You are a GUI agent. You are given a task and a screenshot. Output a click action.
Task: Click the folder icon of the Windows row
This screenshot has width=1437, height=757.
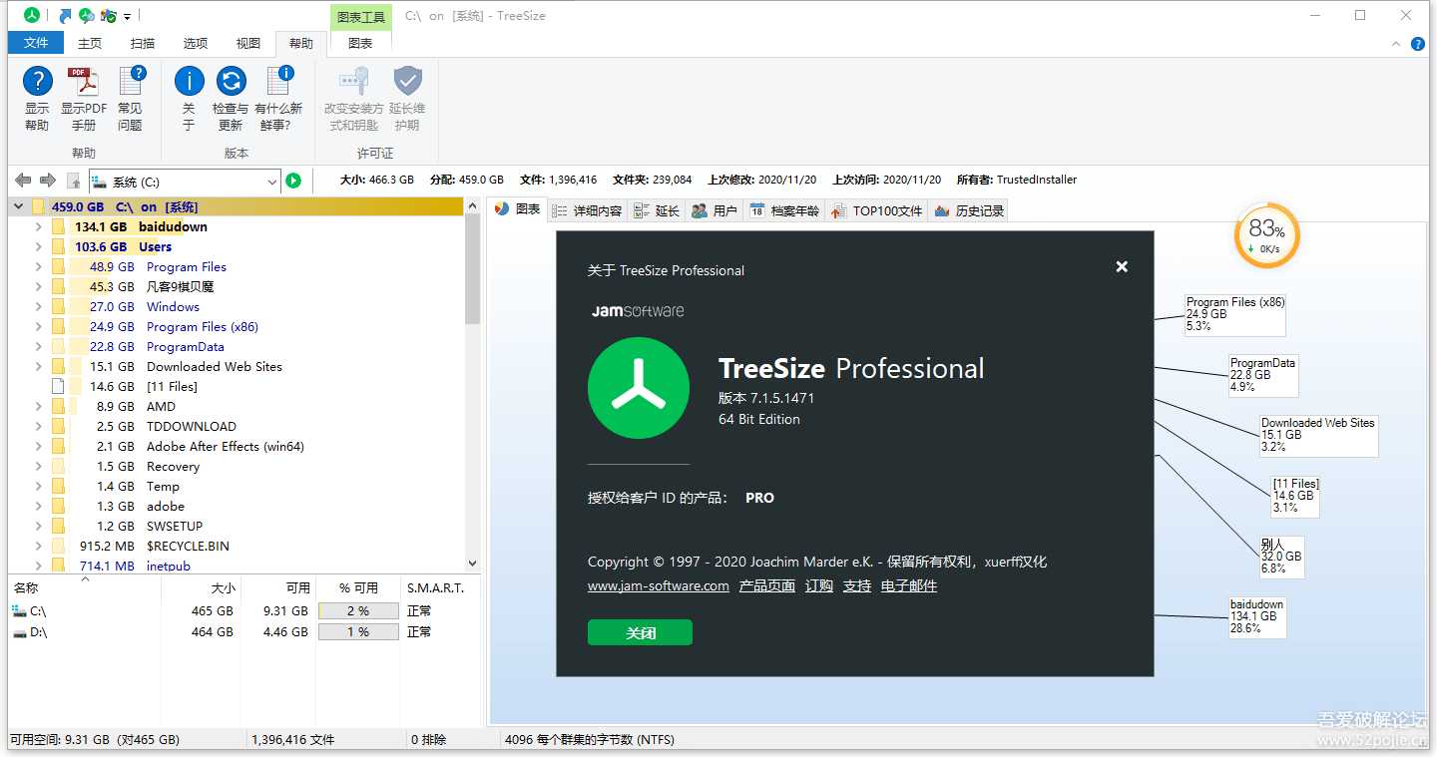point(58,306)
